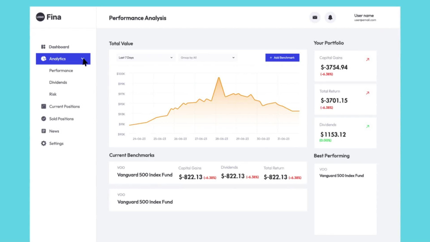Click the Current Benchmarks heading

(132, 155)
